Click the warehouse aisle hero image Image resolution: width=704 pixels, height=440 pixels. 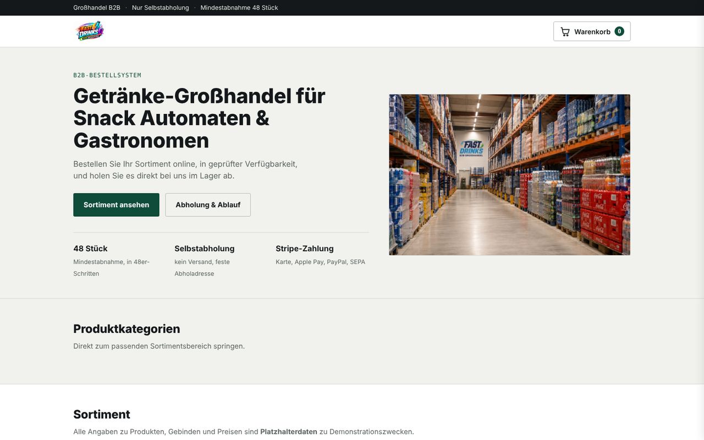(x=509, y=175)
